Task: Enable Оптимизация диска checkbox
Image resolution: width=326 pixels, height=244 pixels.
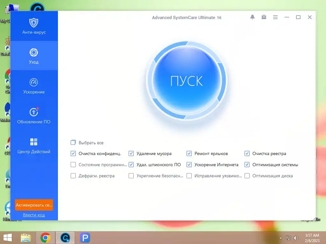Action: (247, 176)
